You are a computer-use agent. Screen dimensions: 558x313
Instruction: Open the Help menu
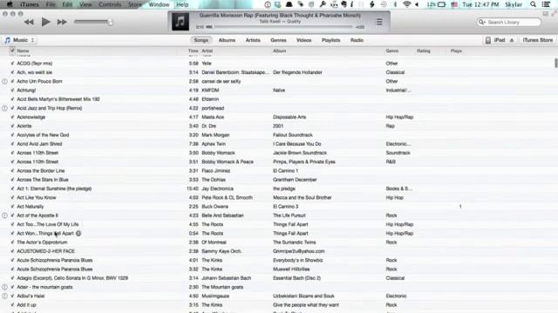(182, 4)
